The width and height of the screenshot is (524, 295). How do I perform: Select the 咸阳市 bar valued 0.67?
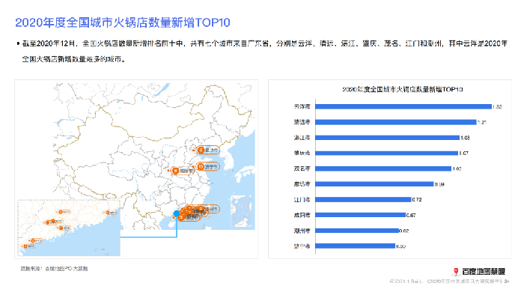pos(360,215)
